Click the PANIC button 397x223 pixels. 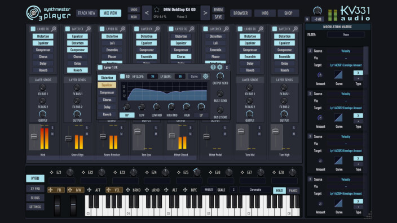point(293,190)
